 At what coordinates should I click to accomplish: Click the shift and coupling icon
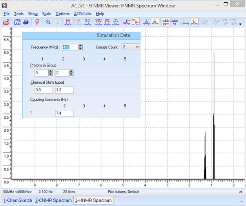pyautogui.click(x=87, y=22)
